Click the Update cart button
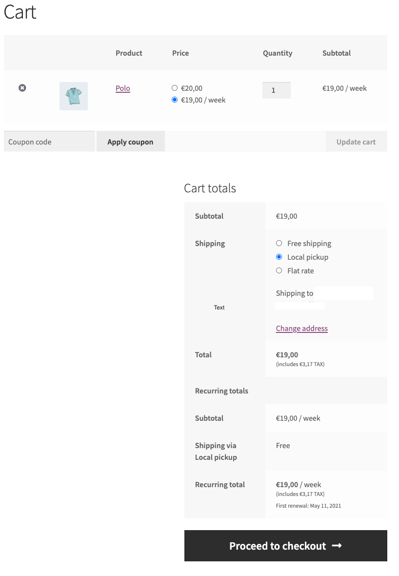Screen dimensions: 399x576 coord(356,142)
